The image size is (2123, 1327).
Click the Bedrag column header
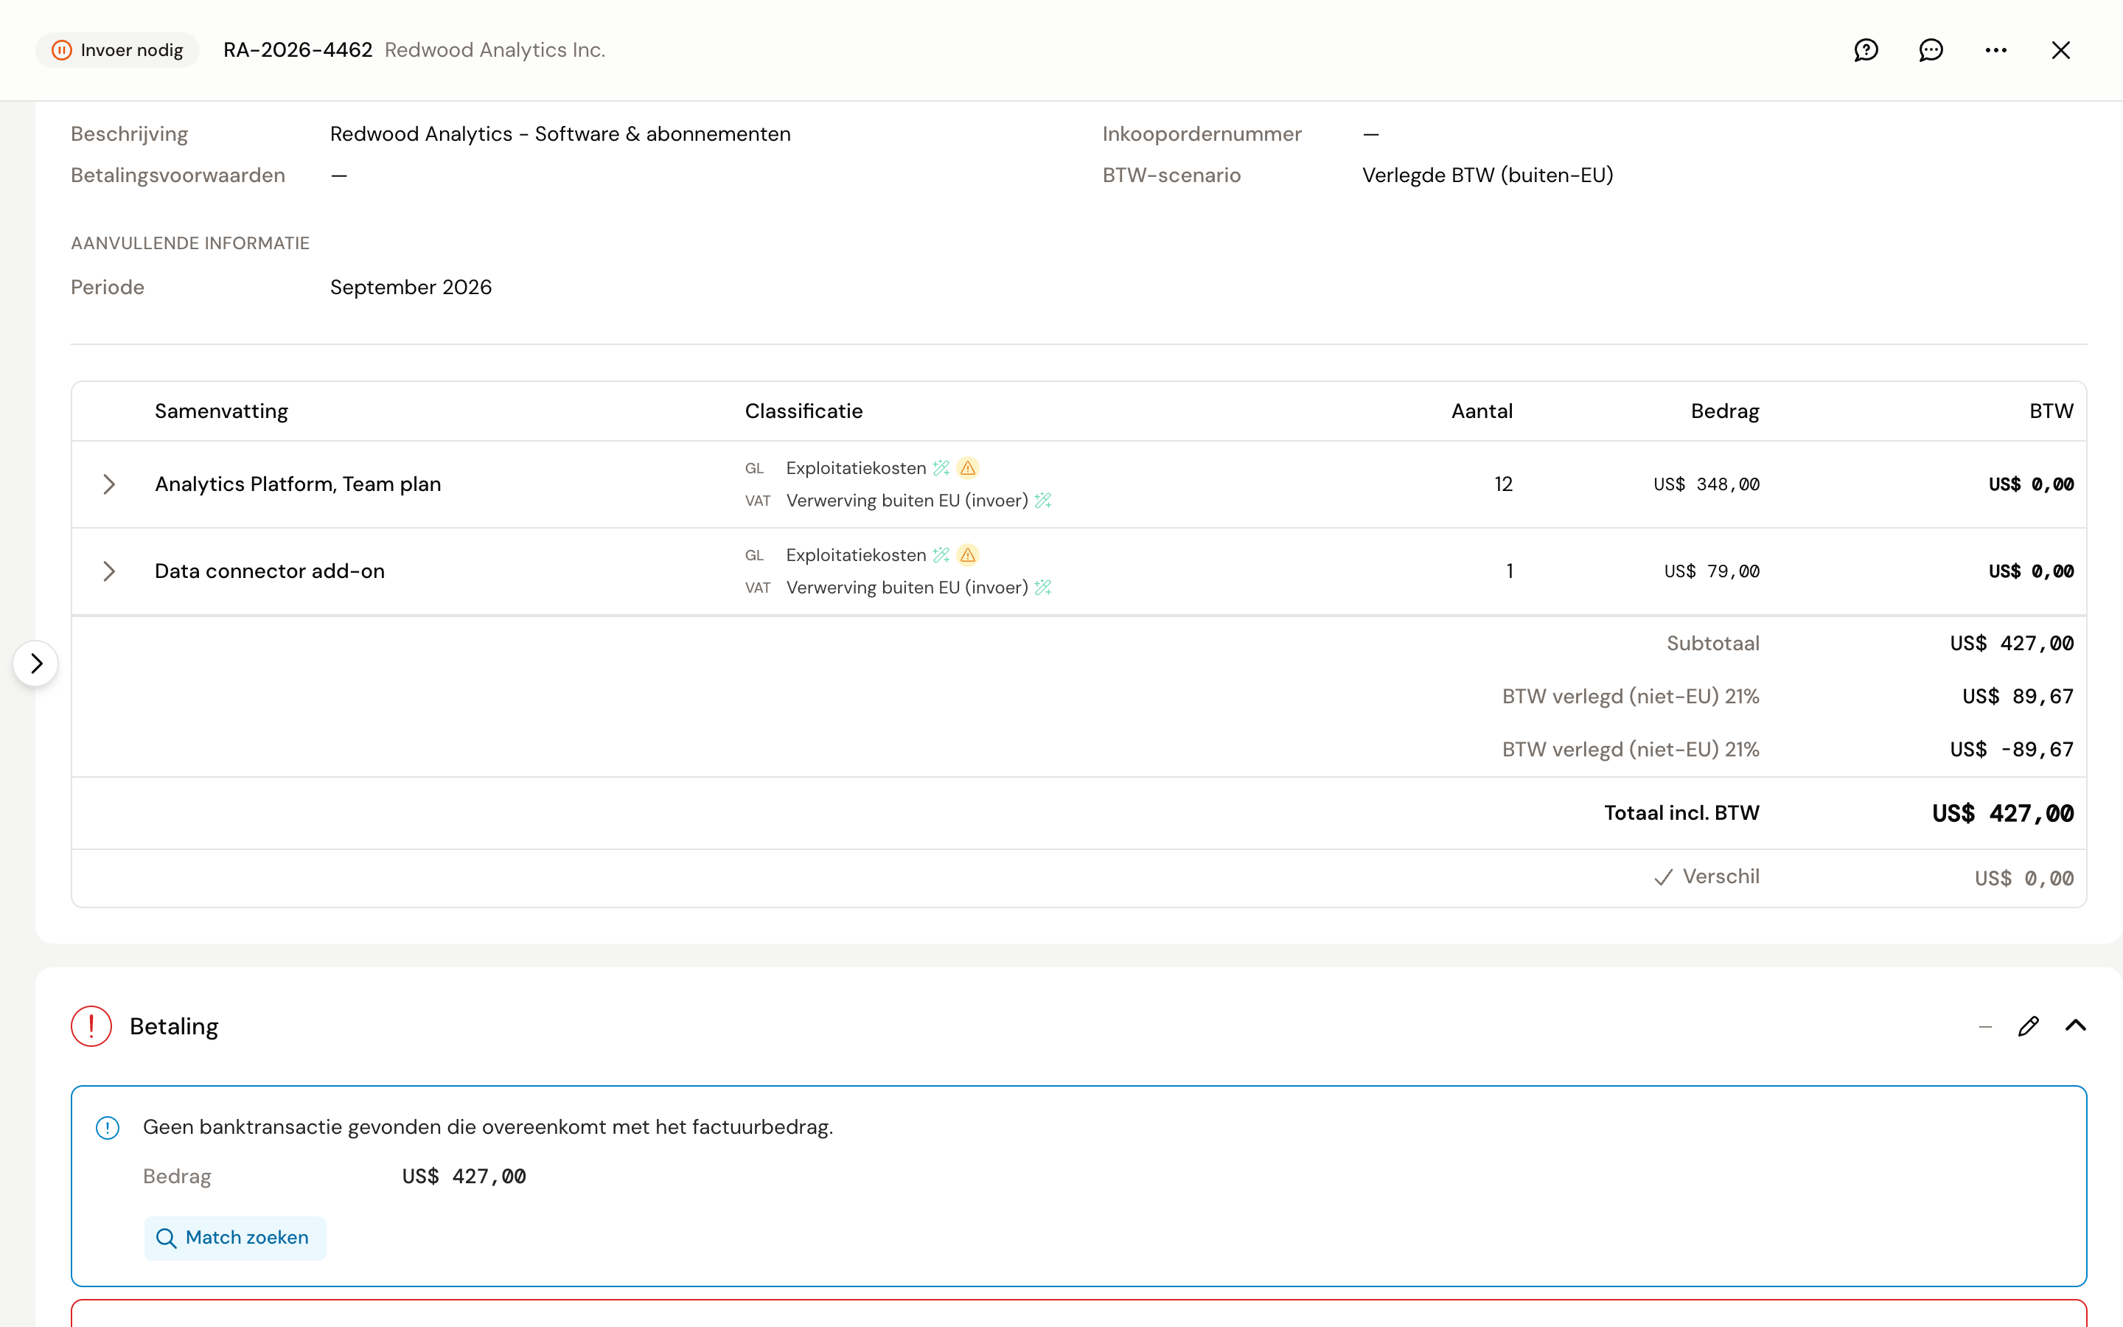point(1725,411)
